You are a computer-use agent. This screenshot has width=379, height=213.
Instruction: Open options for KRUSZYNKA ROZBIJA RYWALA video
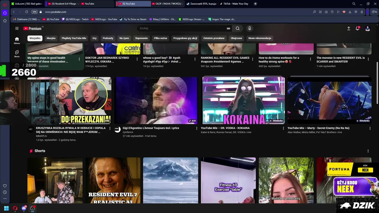(110, 128)
